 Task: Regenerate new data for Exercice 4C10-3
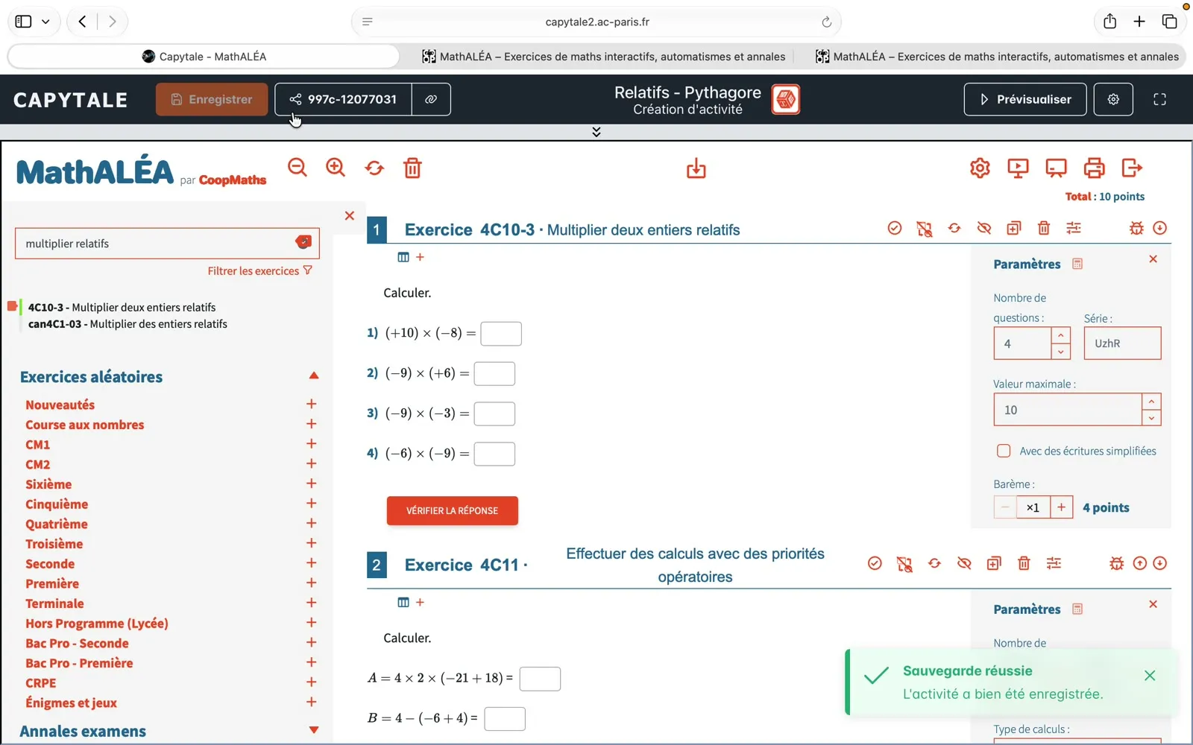[954, 228]
